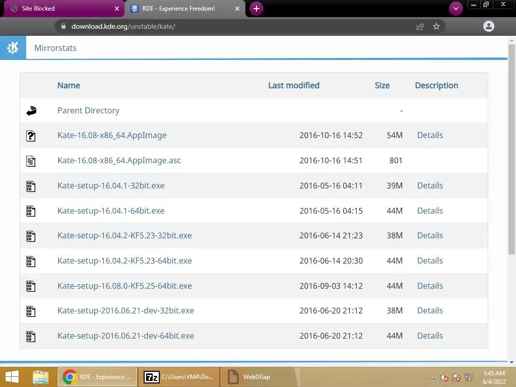Show hidden tray icons arrow
The height and width of the screenshot is (387, 516).
pyautogui.click(x=432, y=377)
